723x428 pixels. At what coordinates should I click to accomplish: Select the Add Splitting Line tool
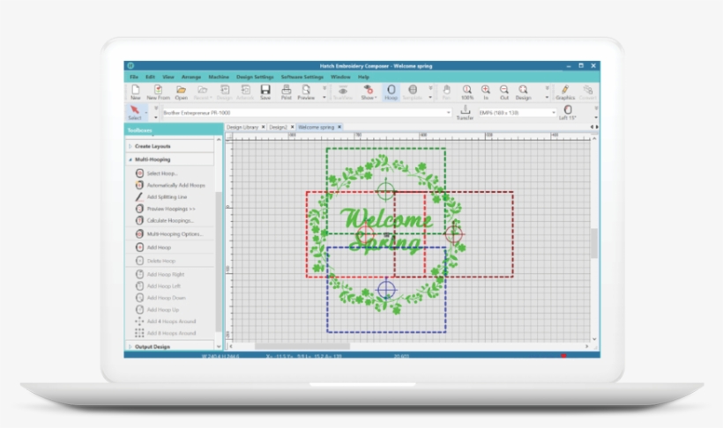coord(139,197)
